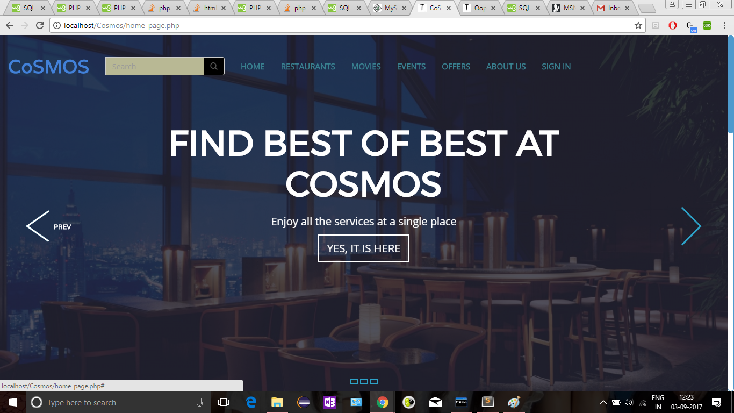Image resolution: width=734 pixels, height=413 pixels.
Task: Click inside the Search input field
Action: pyautogui.click(x=154, y=66)
